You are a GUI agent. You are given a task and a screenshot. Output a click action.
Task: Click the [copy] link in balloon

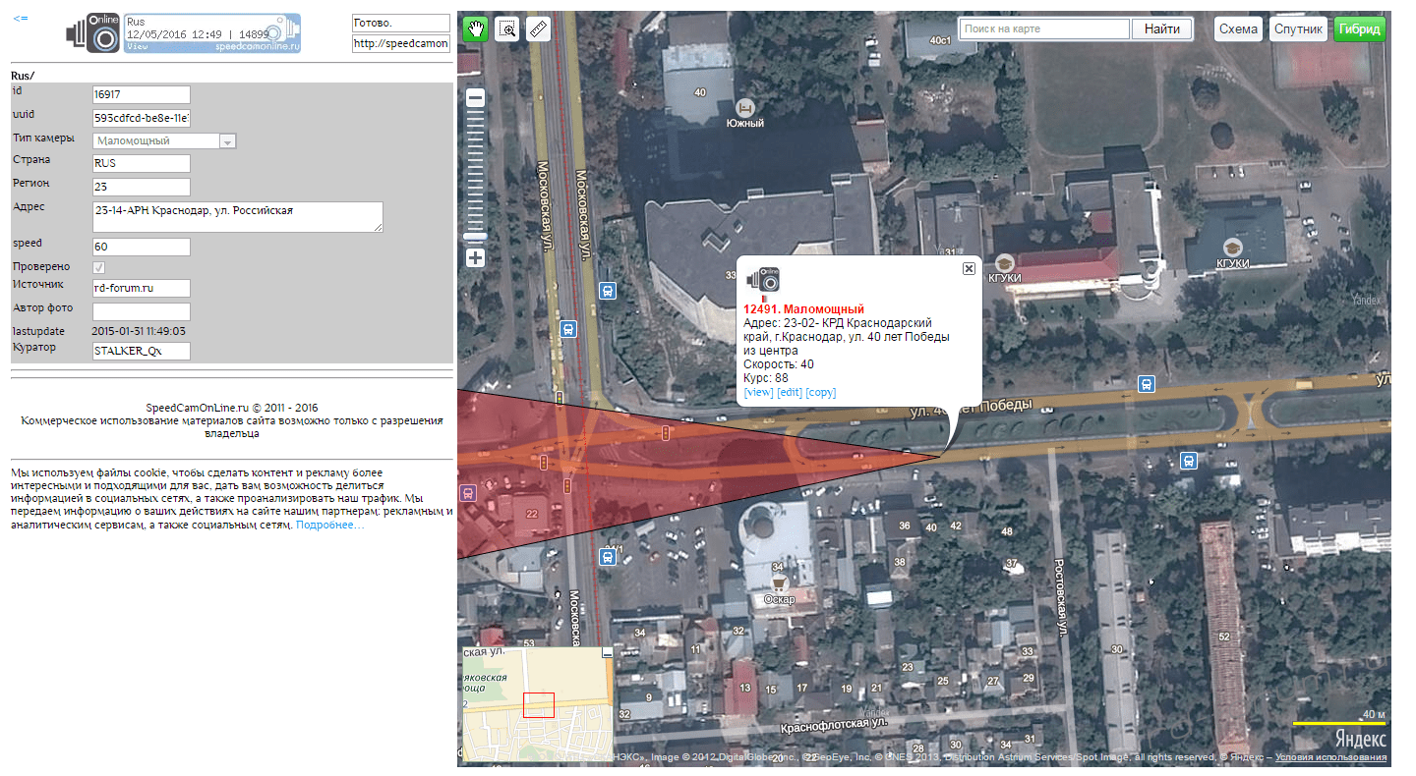tap(821, 393)
